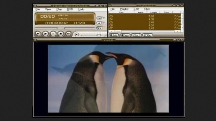Image resolution: width=216 pixels, height=121 pixels.
Task: Click the seek bar position handle
Action: 61,28
